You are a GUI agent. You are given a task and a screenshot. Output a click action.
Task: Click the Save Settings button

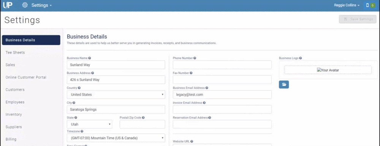(x=358, y=19)
